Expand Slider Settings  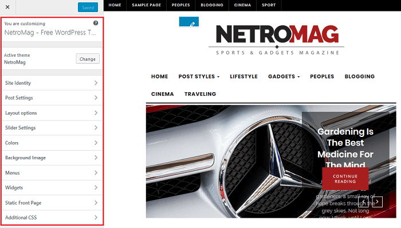click(52, 128)
